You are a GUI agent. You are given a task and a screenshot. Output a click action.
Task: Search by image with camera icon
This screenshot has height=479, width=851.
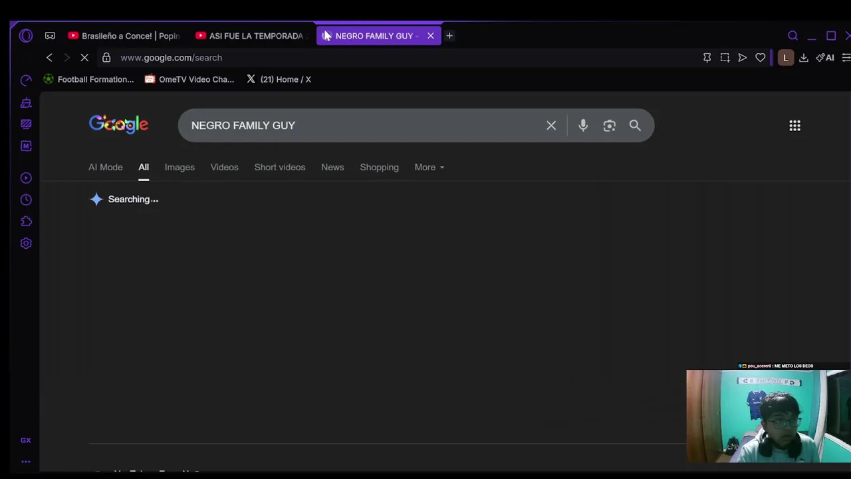coord(610,126)
